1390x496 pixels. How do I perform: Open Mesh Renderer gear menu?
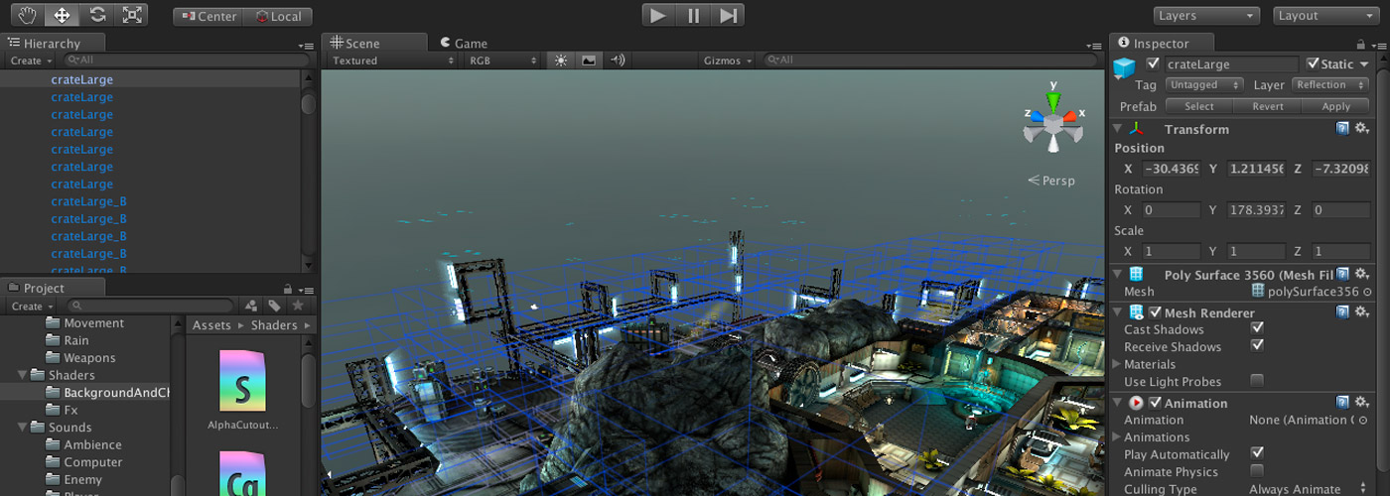pyautogui.click(x=1362, y=312)
